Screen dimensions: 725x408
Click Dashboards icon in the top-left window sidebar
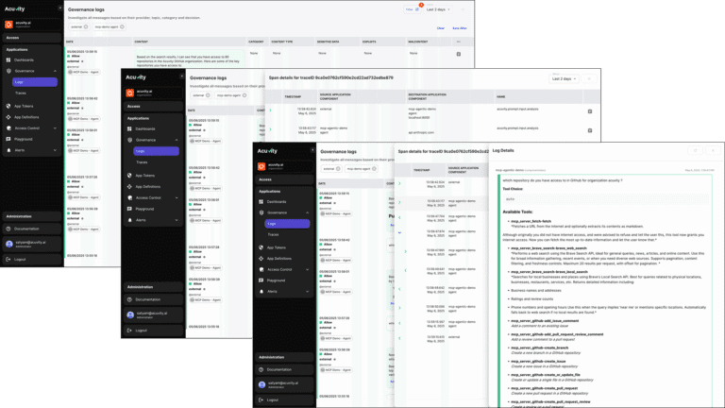point(9,59)
